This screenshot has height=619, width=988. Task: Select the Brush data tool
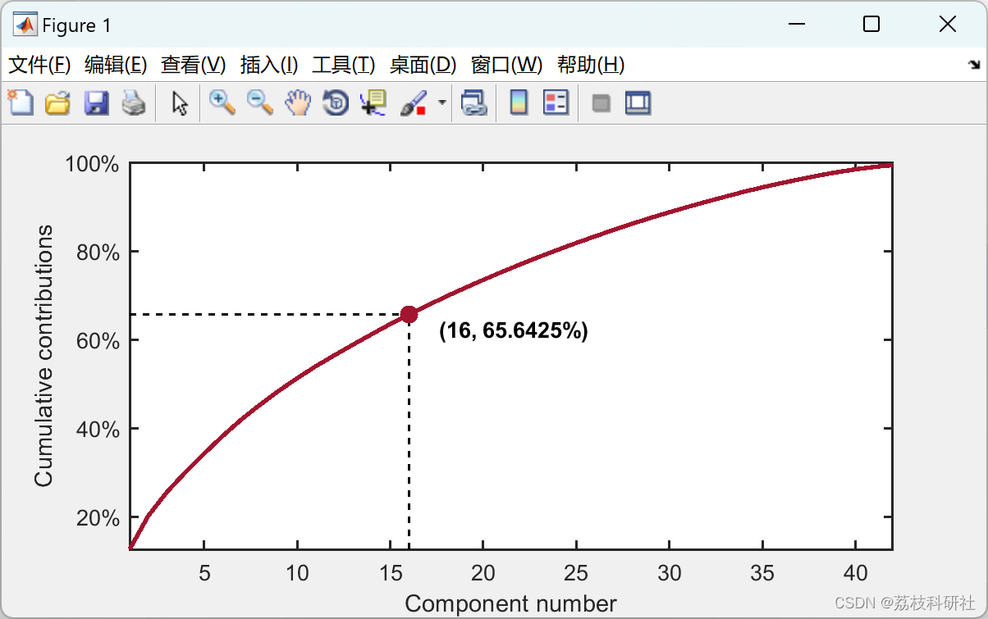point(413,102)
